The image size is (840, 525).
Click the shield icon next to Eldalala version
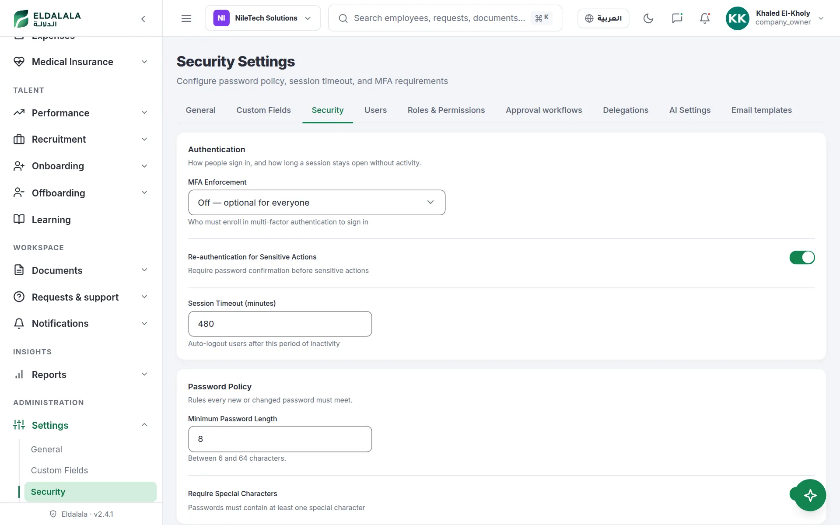point(53,514)
